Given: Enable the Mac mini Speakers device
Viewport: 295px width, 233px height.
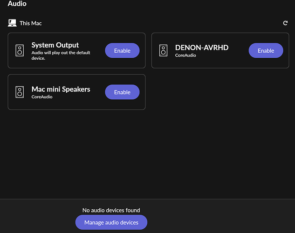Looking at the screenshot, I should [x=122, y=92].
